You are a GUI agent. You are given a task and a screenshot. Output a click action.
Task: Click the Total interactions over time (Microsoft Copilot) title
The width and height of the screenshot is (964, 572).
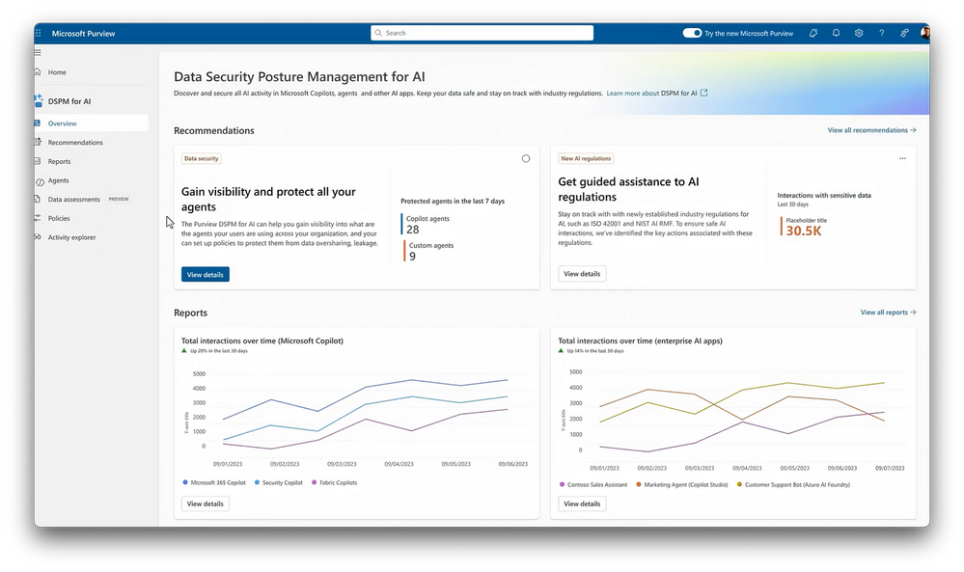click(262, 341)
